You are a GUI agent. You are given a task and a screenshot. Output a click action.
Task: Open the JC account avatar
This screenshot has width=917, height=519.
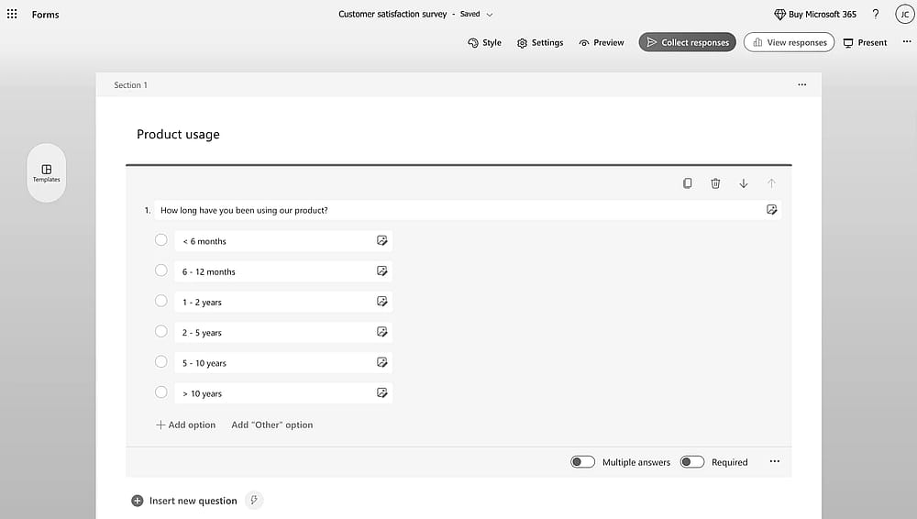(x=905, y=14)
